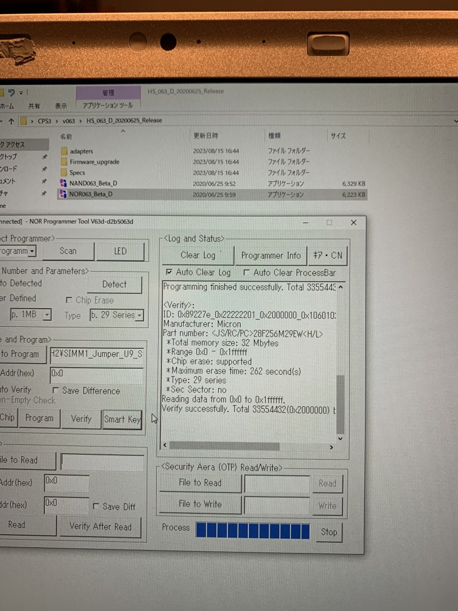Click File to Write in Security Area
Viewport: 458px width, 611px height.
click(x=200, y=505)
